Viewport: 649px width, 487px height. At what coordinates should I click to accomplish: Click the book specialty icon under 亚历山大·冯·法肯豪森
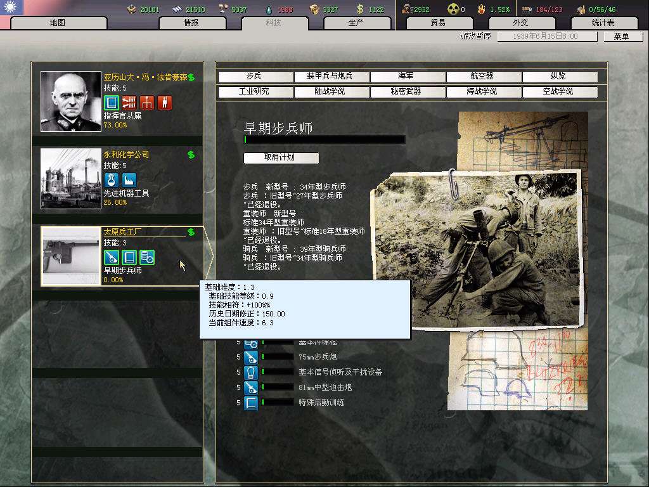(112, 102)
